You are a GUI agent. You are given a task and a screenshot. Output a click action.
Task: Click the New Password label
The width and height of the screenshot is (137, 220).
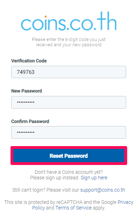pos(27,91)
